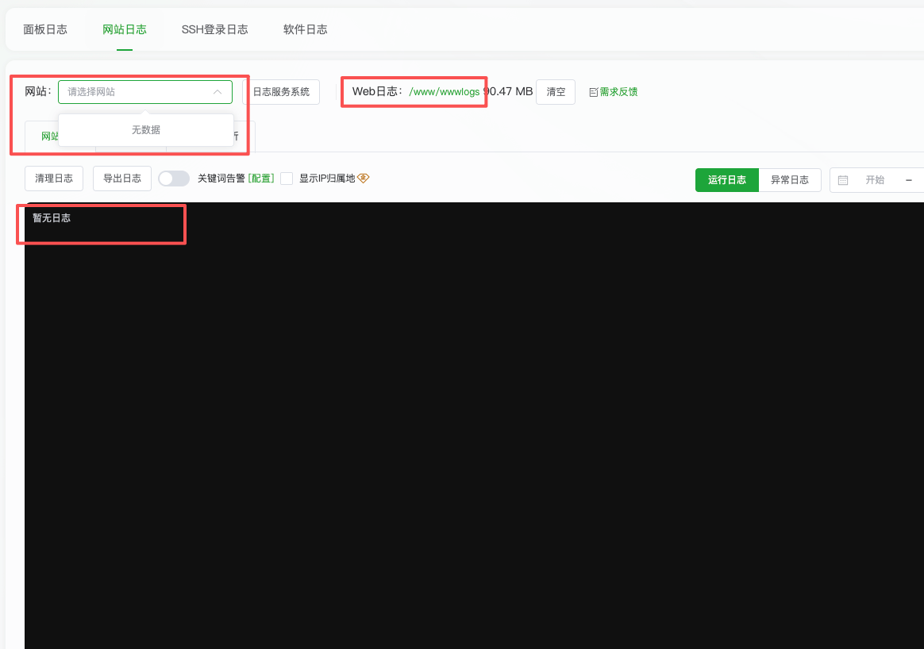Switch to the SSH登录日志 tab
The height and width of the screenshot is (649, 924).
214,29
